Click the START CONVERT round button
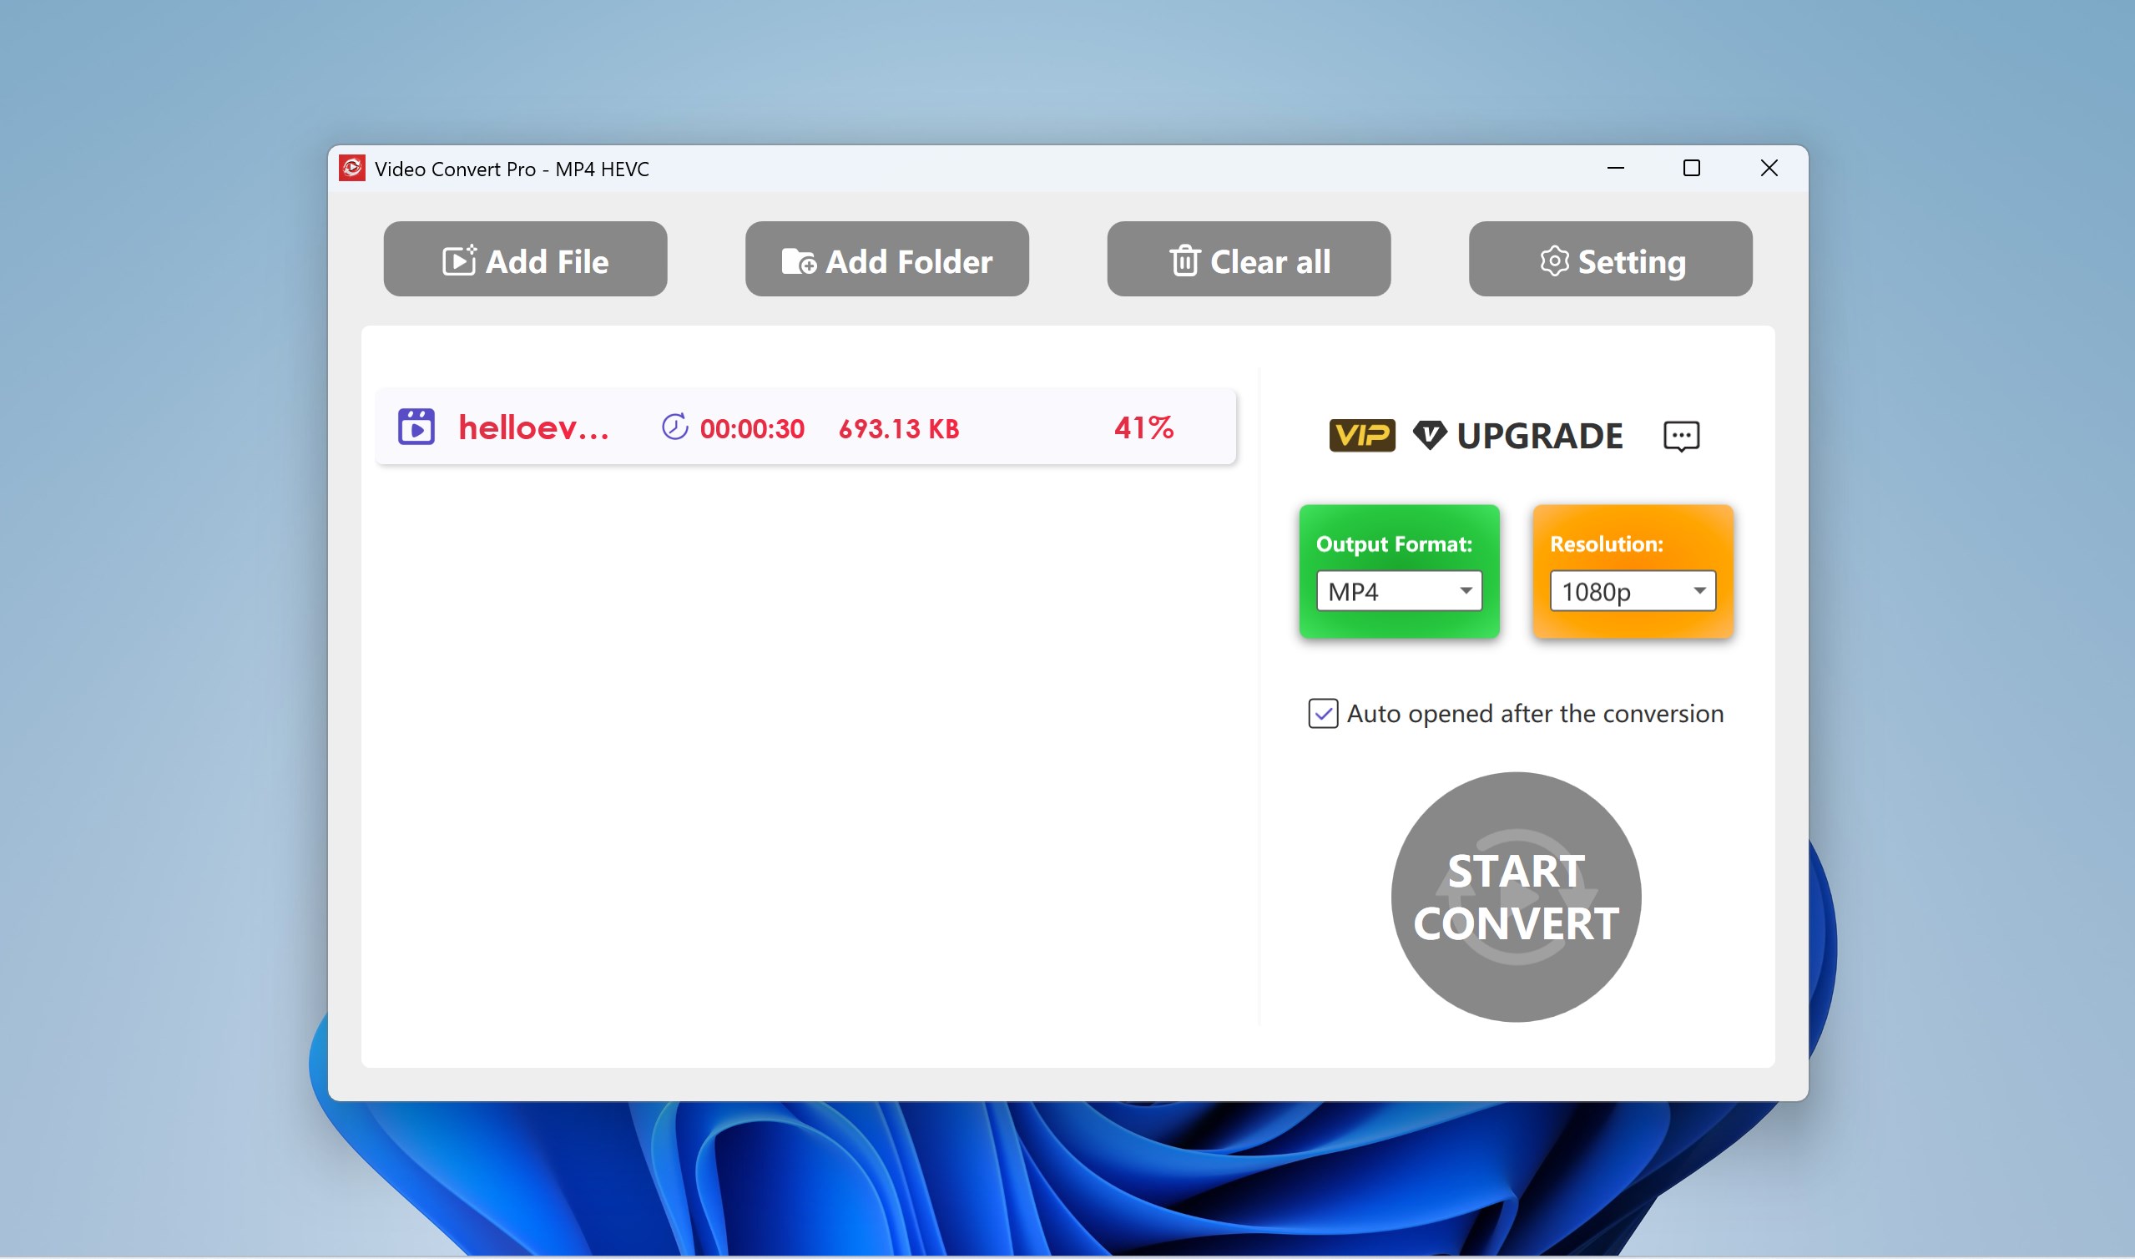The height and width of the screenshot is (1259, 2135). (x=1516, y=897)
